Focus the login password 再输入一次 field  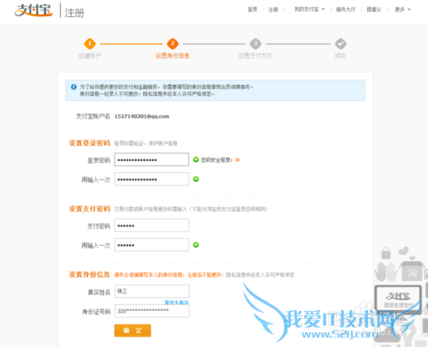[152, 179]
